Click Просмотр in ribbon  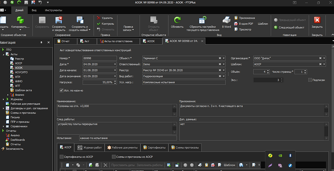[243, 29]
